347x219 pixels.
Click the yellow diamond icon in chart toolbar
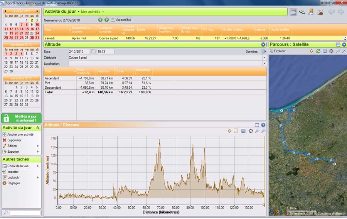[x=229, y=131]
